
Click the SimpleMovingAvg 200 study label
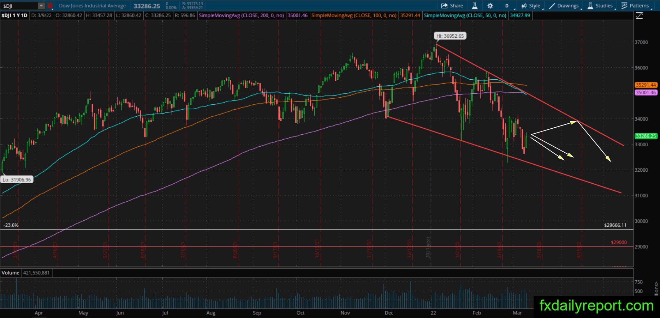[242, 16]
